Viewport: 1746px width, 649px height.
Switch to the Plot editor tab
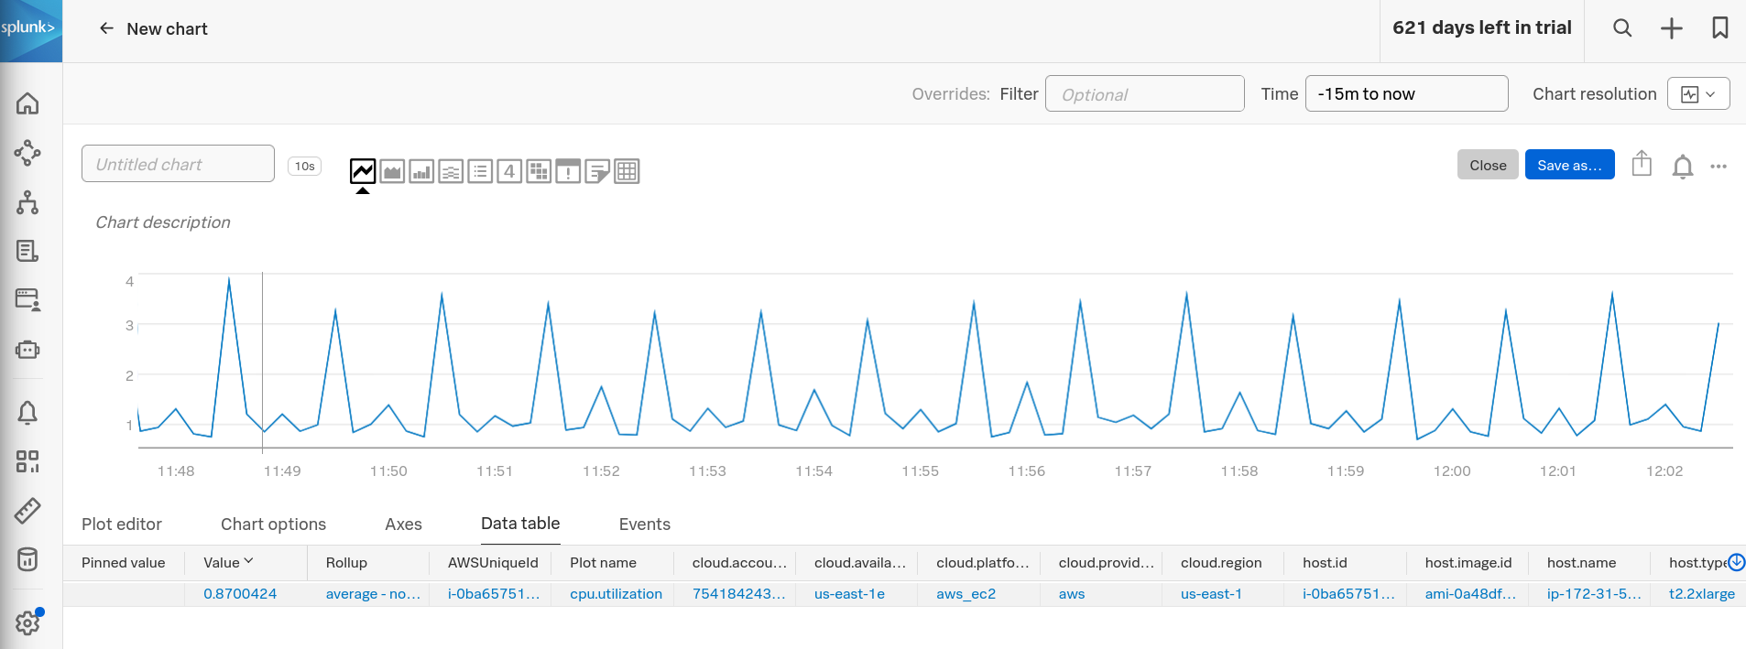(x=122, y=524)
